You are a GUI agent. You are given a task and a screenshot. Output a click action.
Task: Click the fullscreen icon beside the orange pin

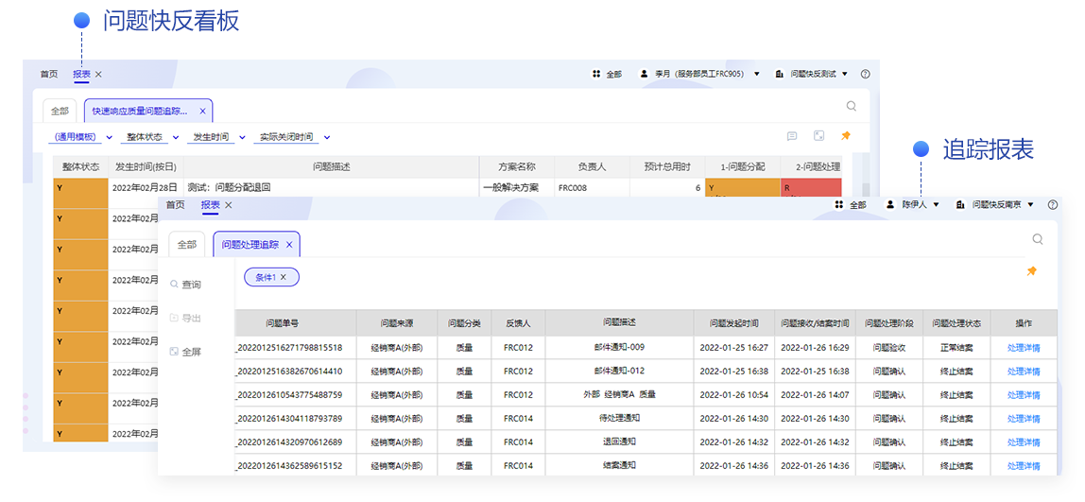point(818,136)
